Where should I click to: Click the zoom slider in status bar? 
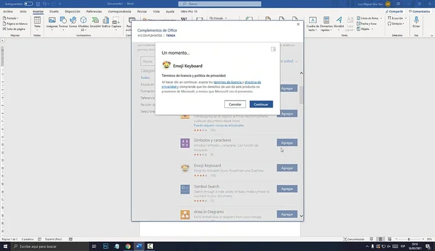pyautogui.click(x=398, y=239)
